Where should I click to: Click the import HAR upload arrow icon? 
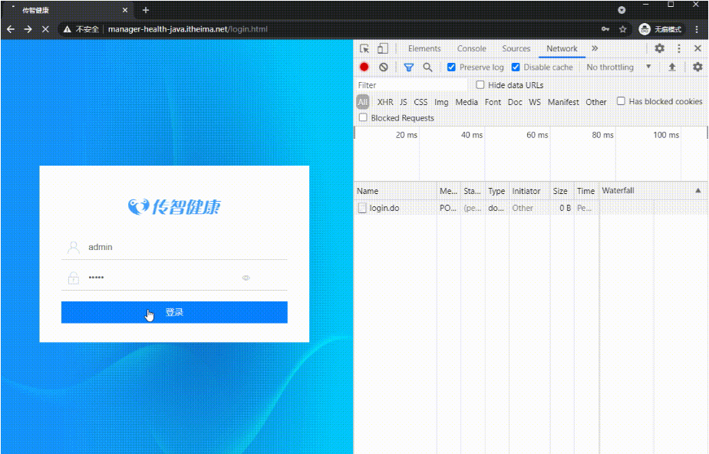tap(672, 67)
